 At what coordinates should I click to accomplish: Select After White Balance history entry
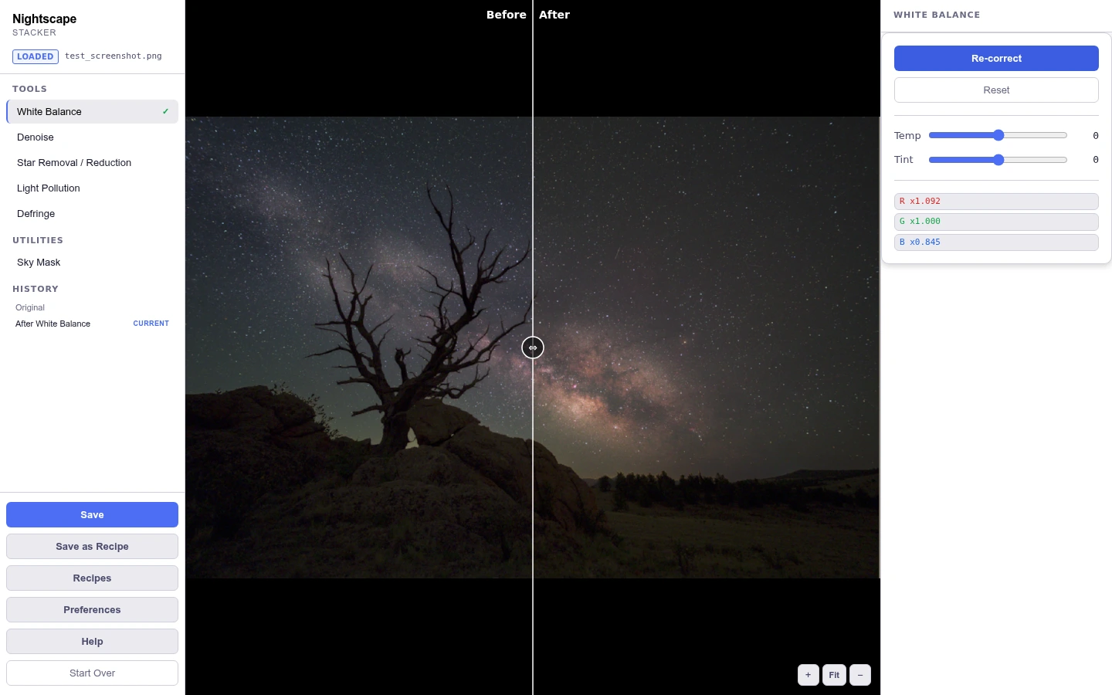click(x=92, y=324)
